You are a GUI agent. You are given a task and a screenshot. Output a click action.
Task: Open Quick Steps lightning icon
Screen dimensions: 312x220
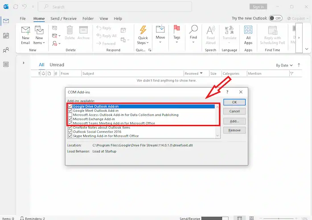point(143,30)
